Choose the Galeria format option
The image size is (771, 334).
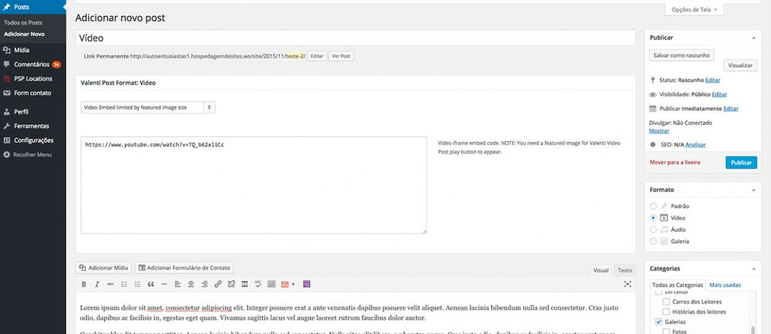(x=653, y=242)
